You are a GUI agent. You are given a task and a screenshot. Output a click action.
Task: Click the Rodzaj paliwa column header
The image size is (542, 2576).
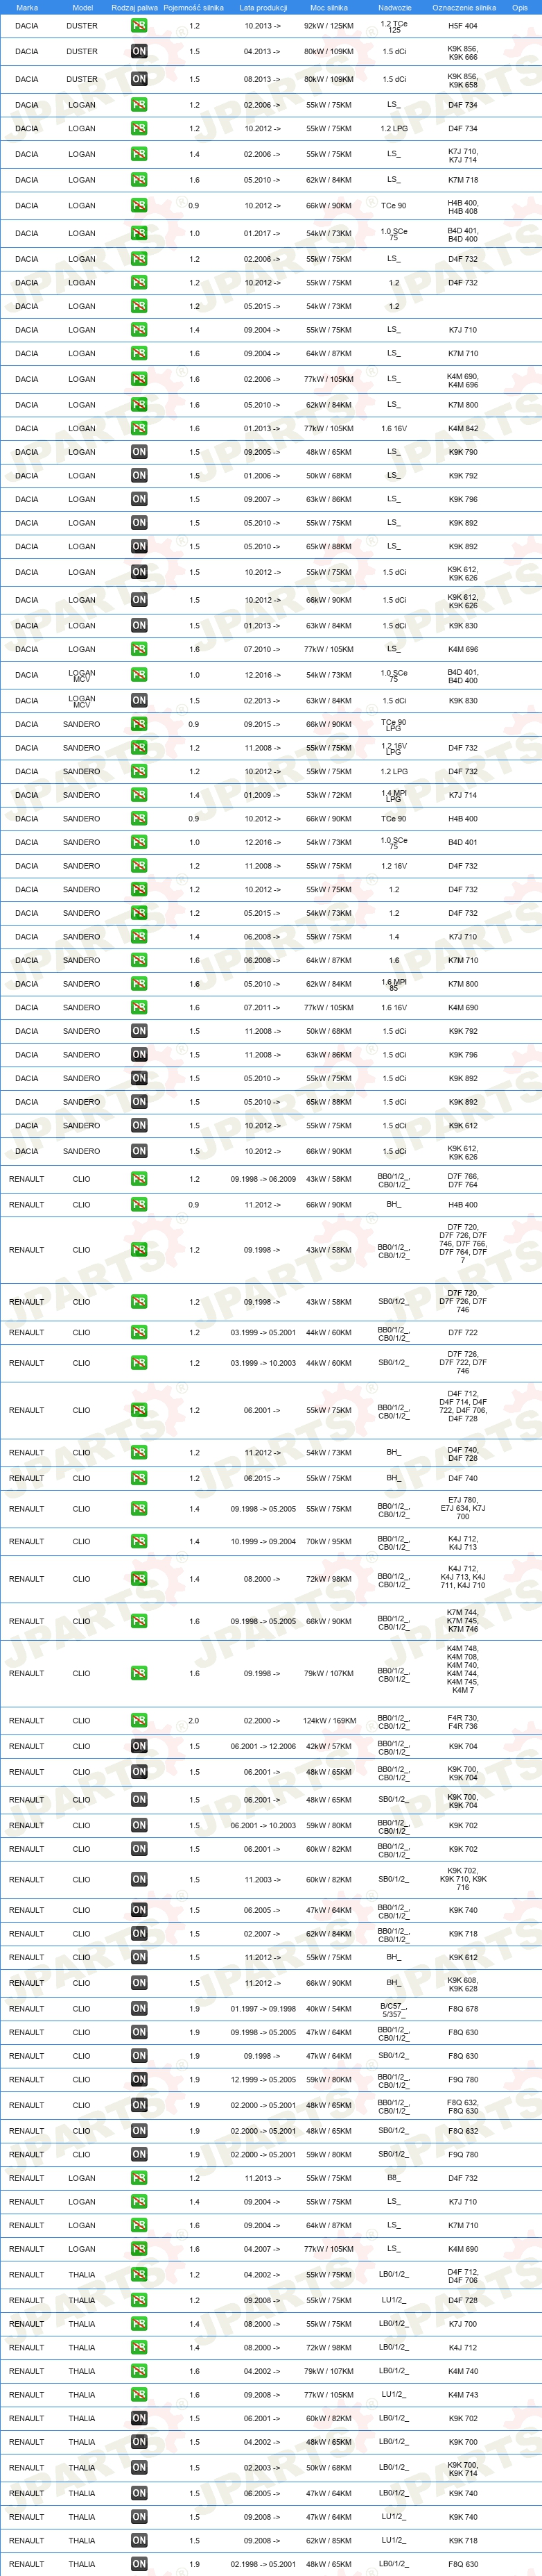tap(134, 7)
